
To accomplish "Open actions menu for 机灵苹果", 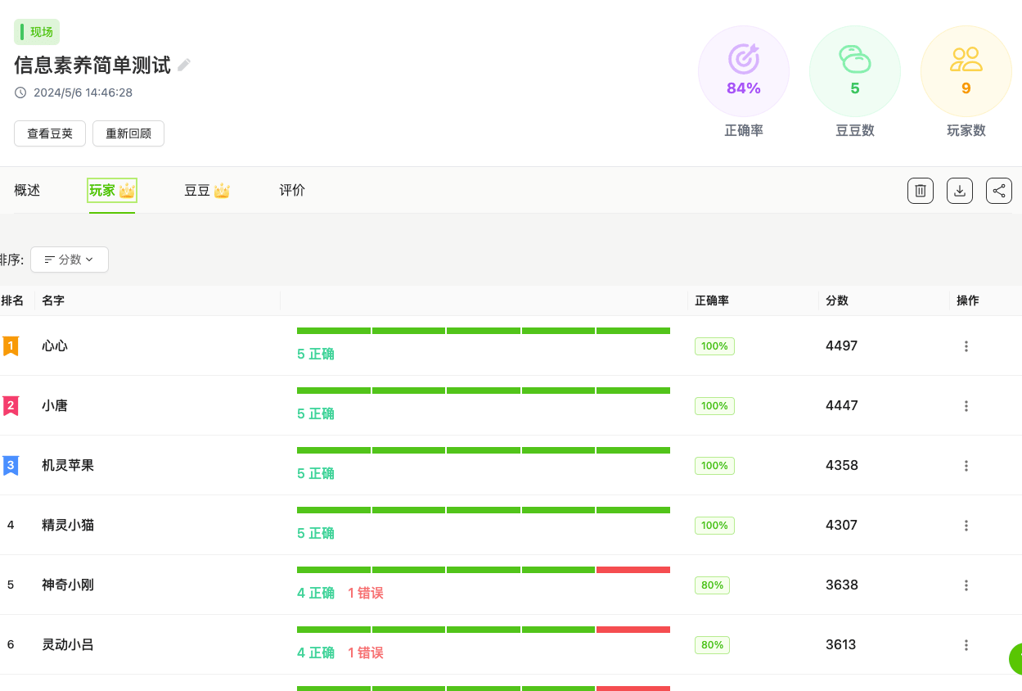I will pyautogui.click(x=966, y=466).
